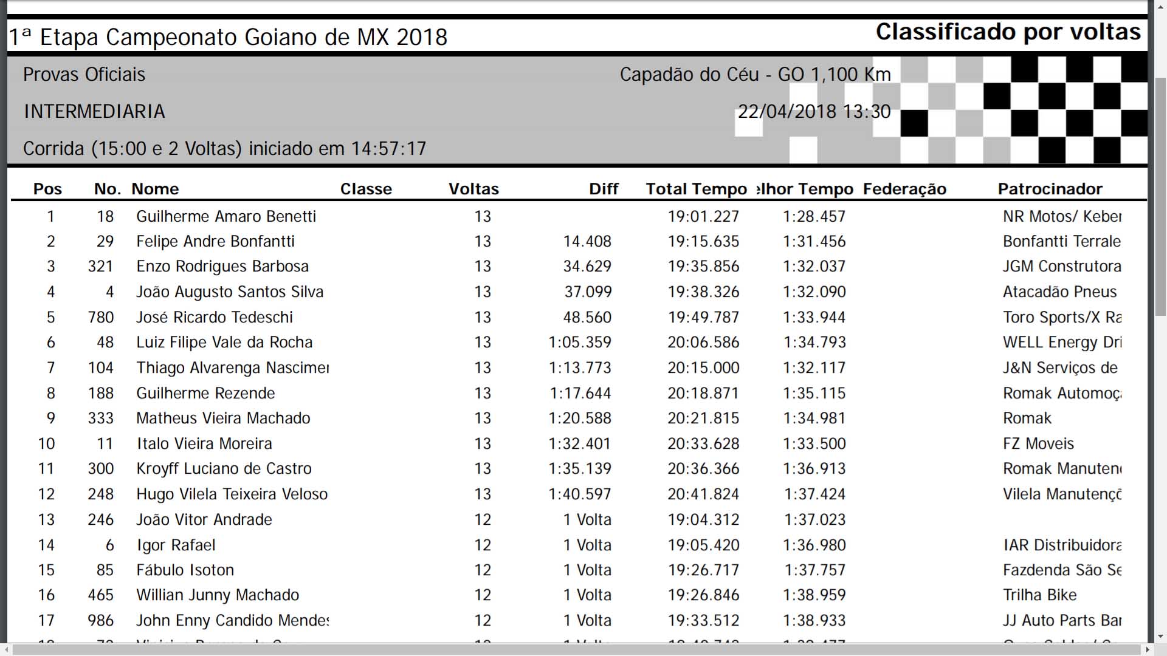Click the "Patrocinador" column header
This screenshot has width=1167, height=656.
click(1050, 189)
